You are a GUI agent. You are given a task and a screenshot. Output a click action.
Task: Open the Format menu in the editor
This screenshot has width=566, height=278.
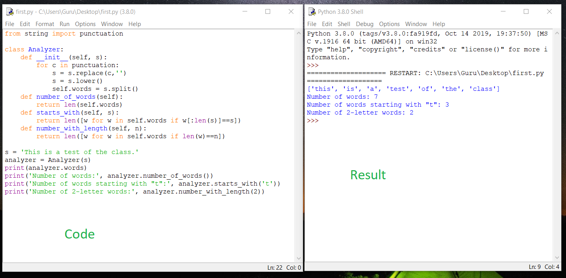45,24
